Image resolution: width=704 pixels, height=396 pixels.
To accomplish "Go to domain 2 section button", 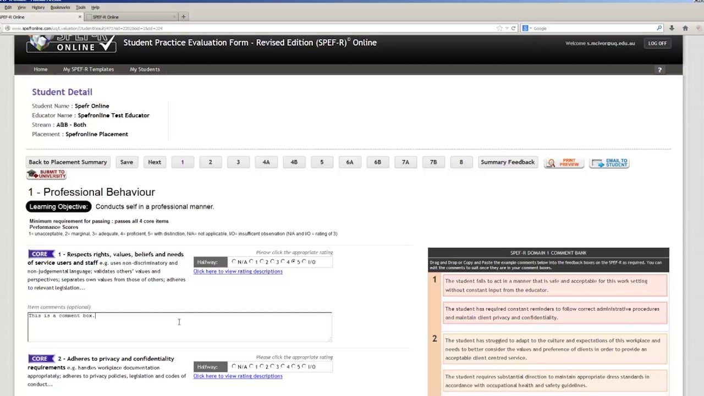I will coord(210,162).
